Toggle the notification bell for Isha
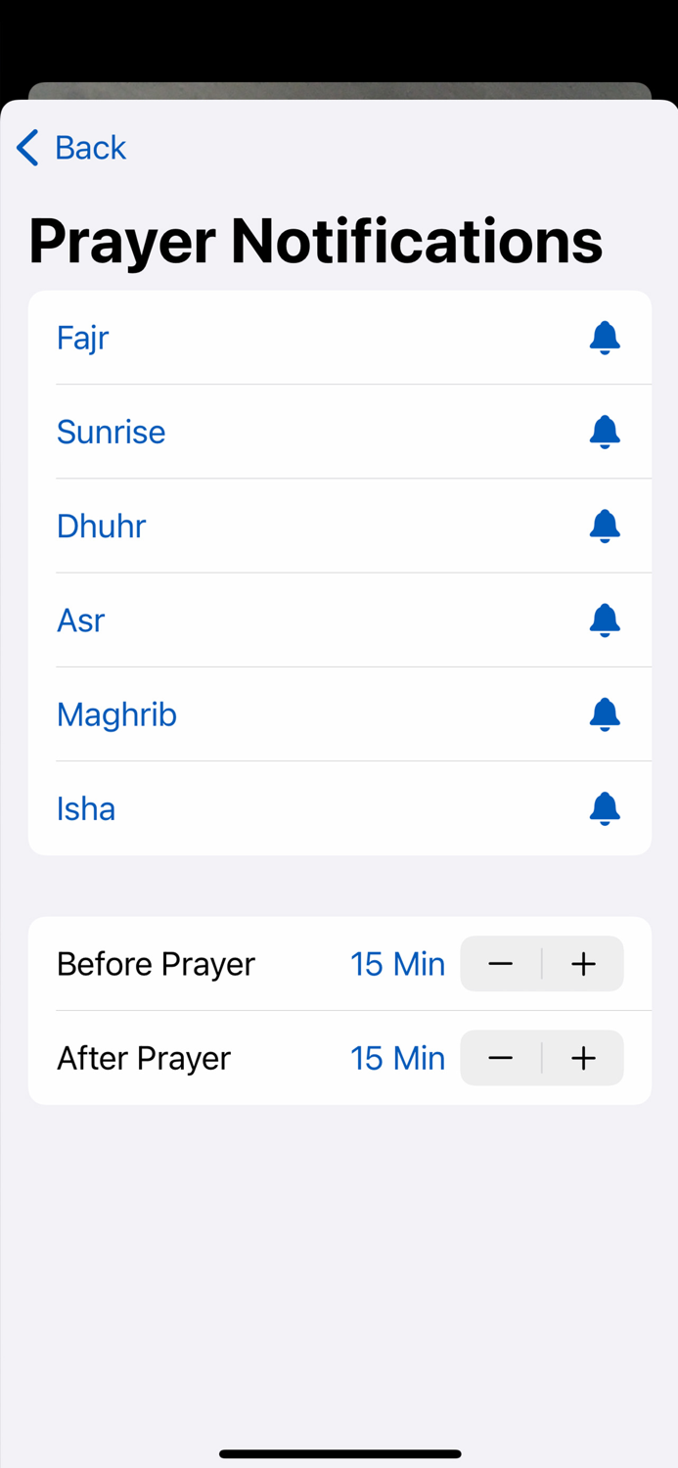Viewport: 678px width, 1468px height. click(604, 808)
